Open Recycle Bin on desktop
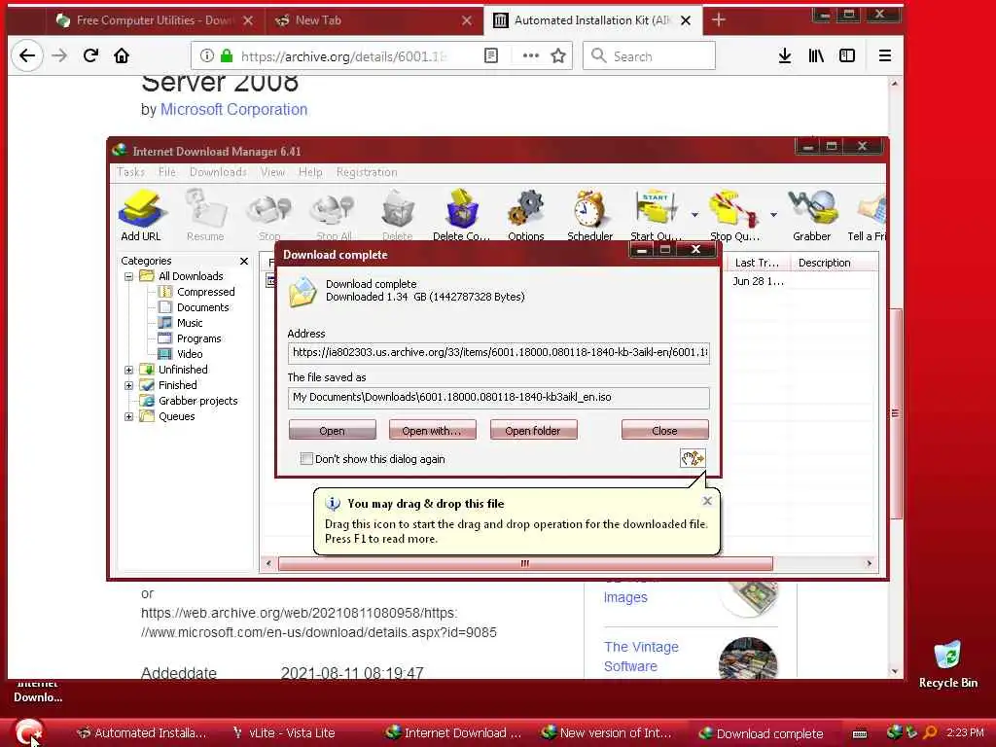The height and width of the screenshot is (747, 996). tap(947, 664)
